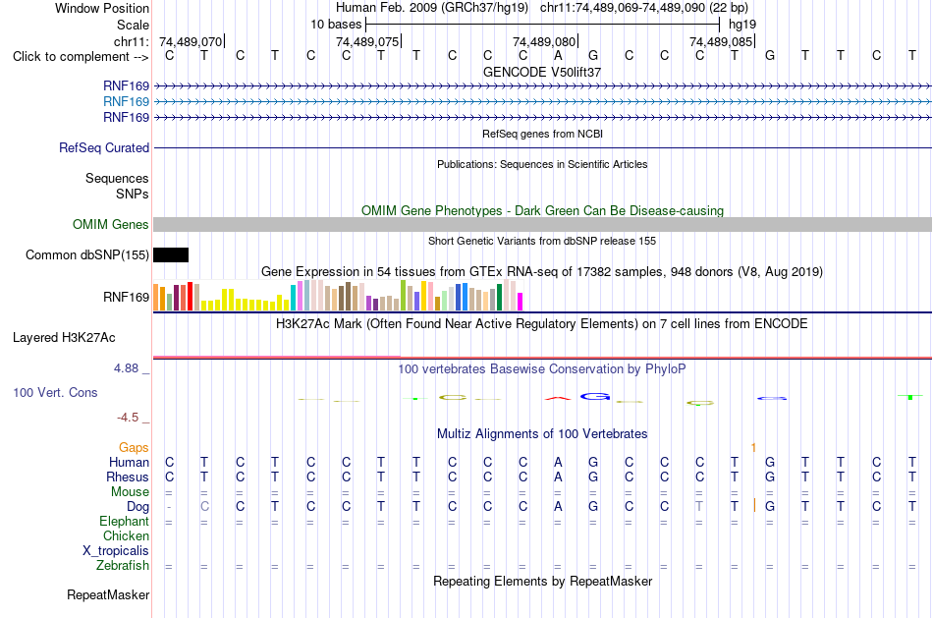Click the GENCODE V50lift37 track title
This screenshot has height=618, width=933.
(x=542, y=72)
